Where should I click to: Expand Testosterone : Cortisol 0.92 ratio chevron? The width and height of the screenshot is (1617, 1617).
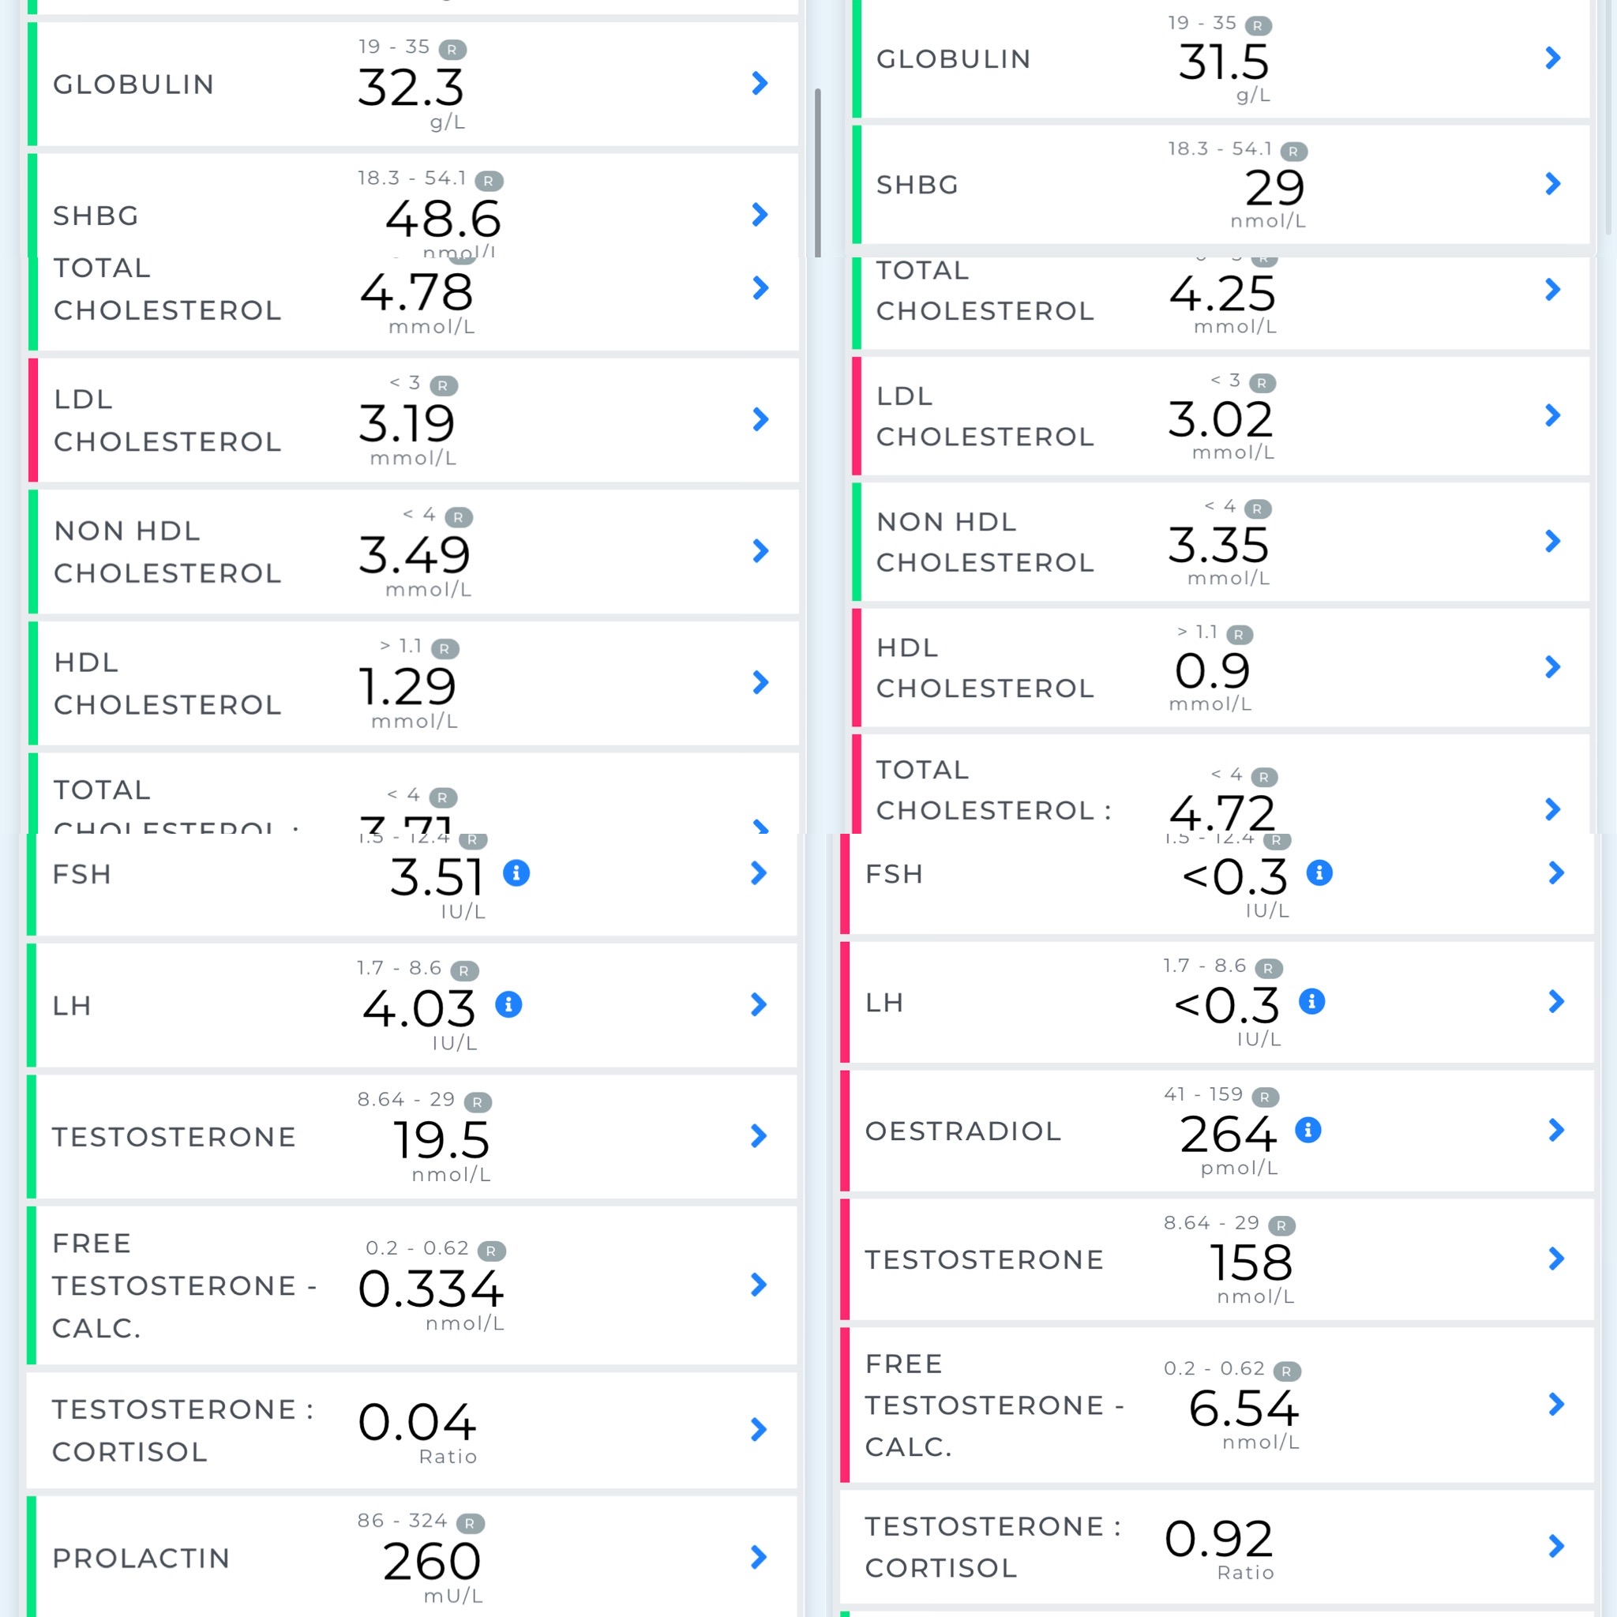click(x=1556, y=1546)
